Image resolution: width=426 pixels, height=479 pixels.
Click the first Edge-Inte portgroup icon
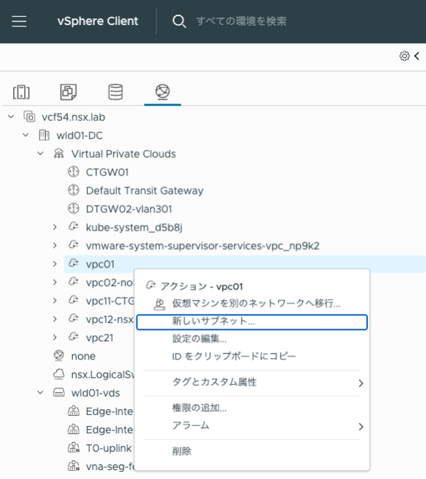pos(74,411)
